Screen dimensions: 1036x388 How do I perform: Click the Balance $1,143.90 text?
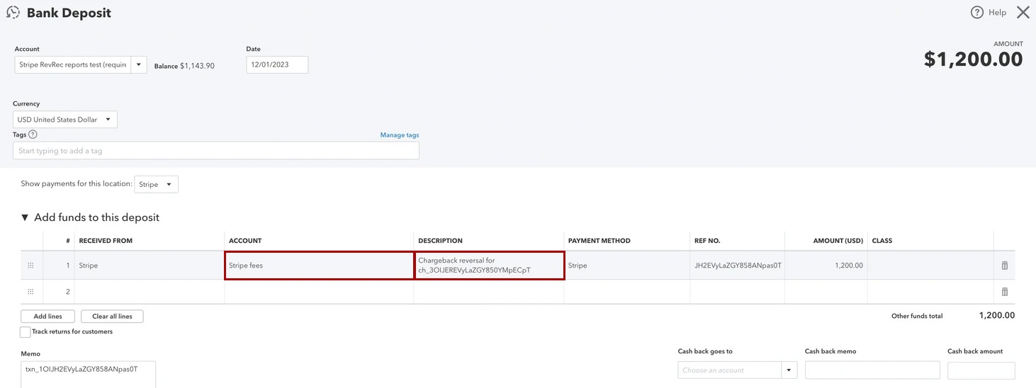click(184, 66)
